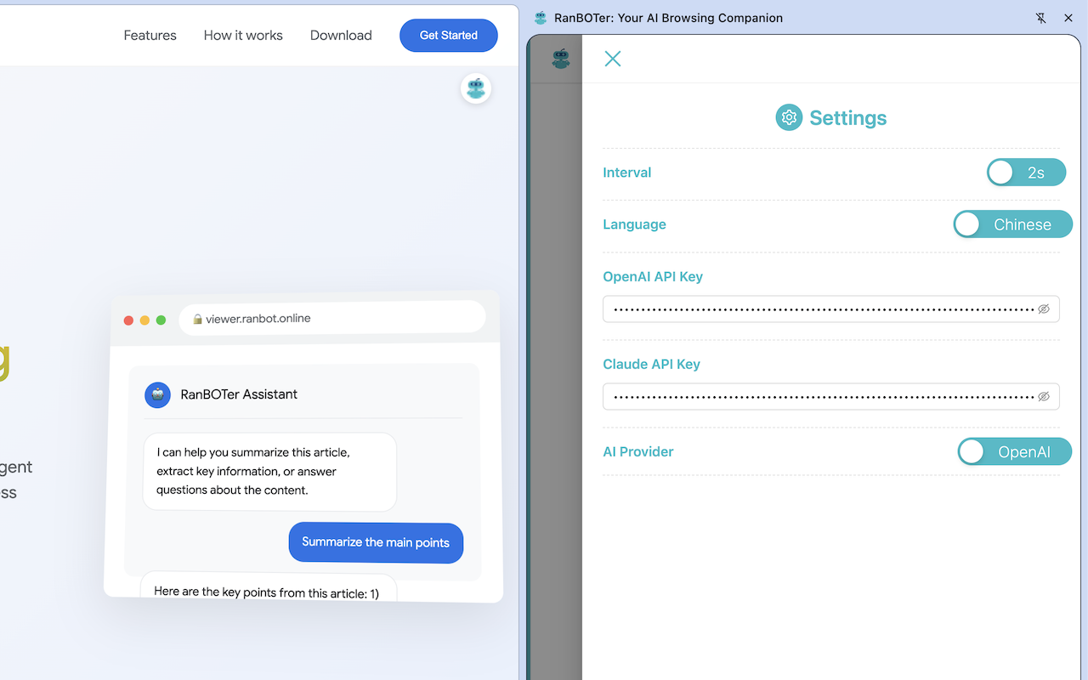Click the Settings heading text
Screen dimensions: 1088x680
(x=848, y=118)
